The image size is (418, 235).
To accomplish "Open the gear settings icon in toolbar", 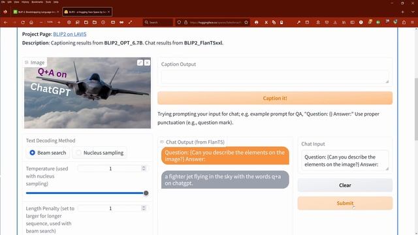I will pos(69,22).
